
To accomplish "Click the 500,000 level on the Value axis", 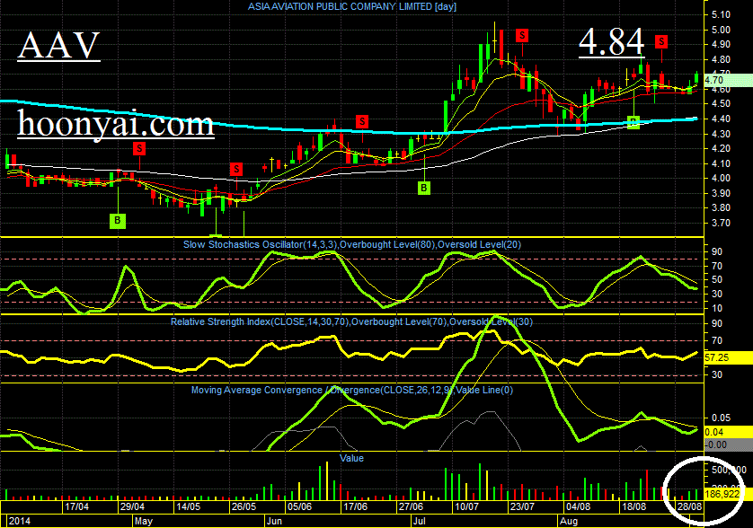I will click(x=729, y=470).
